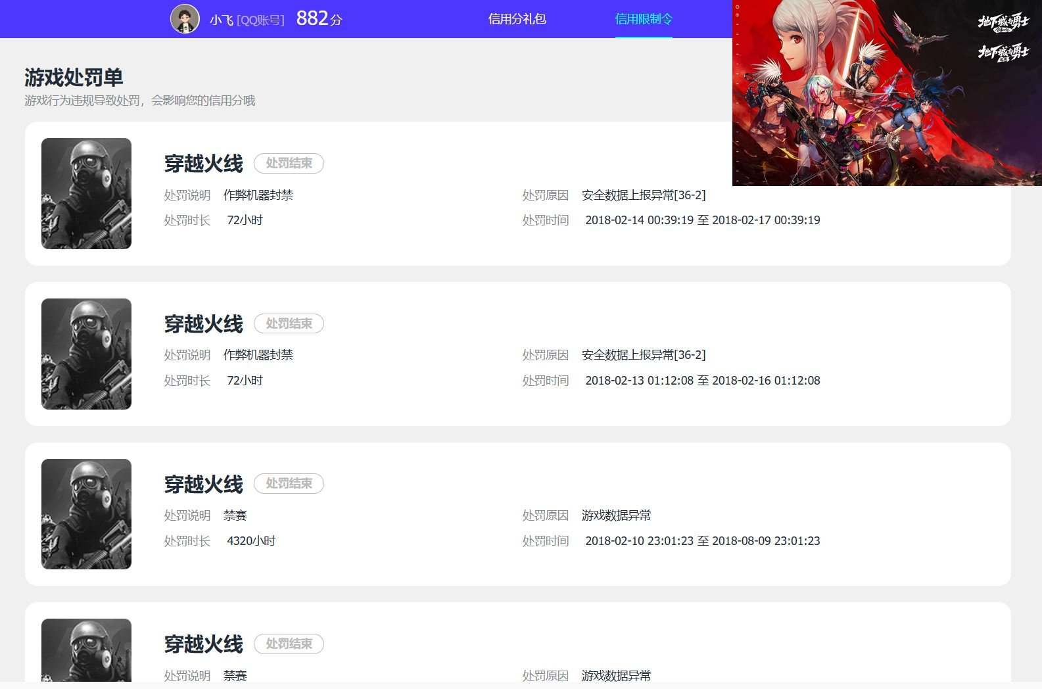Click the 882分 credit score
The width and height of the screenshot is (1042, 689).
click(320, 18)
